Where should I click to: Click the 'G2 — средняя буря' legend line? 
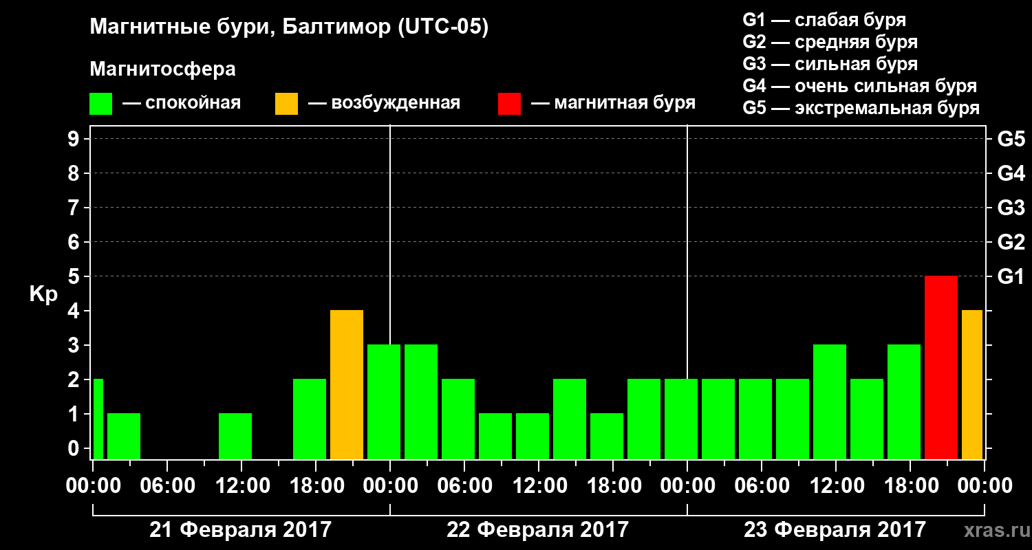tap(830, 42)
